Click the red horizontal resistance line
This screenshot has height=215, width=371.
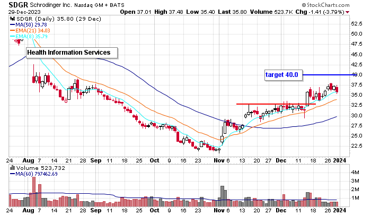(276, 104)
